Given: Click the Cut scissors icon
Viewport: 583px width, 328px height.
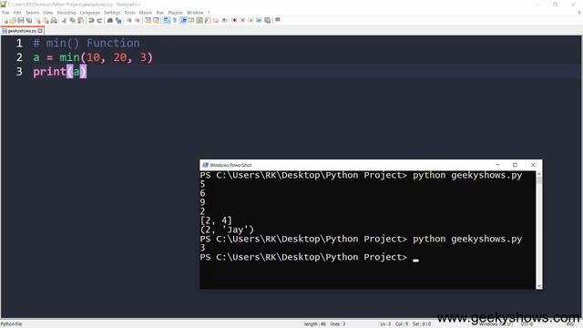Looking at the screenshot, I should (64, 20).
